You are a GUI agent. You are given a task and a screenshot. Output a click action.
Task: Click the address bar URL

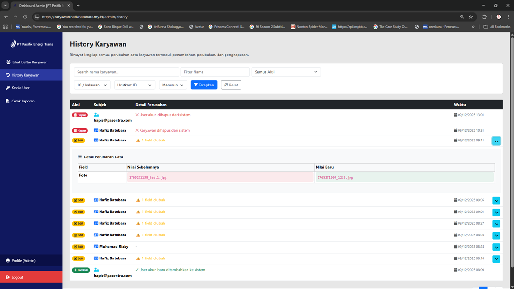85,17
